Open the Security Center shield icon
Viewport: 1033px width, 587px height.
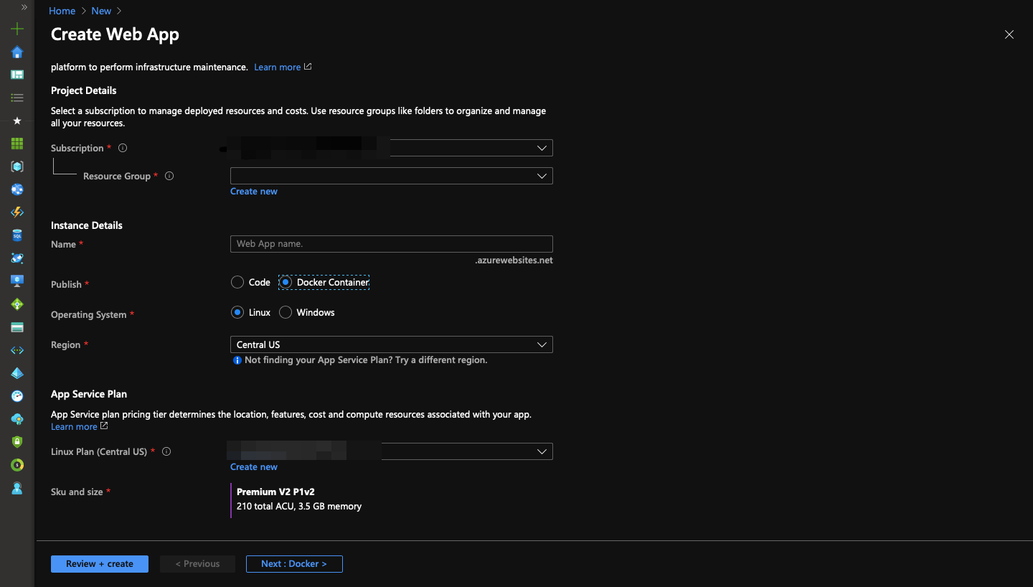17,442
